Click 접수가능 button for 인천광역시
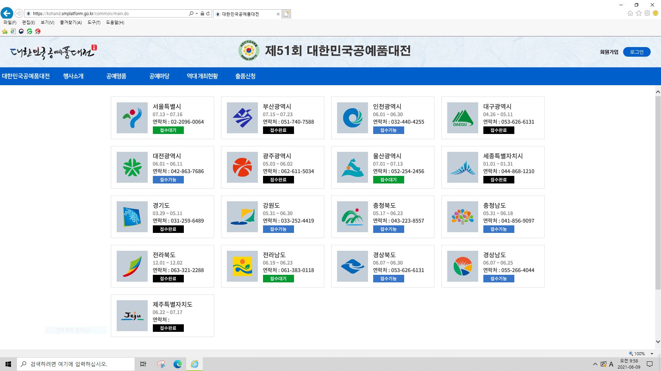The image size is (661, 371). (x=388, y=130)
